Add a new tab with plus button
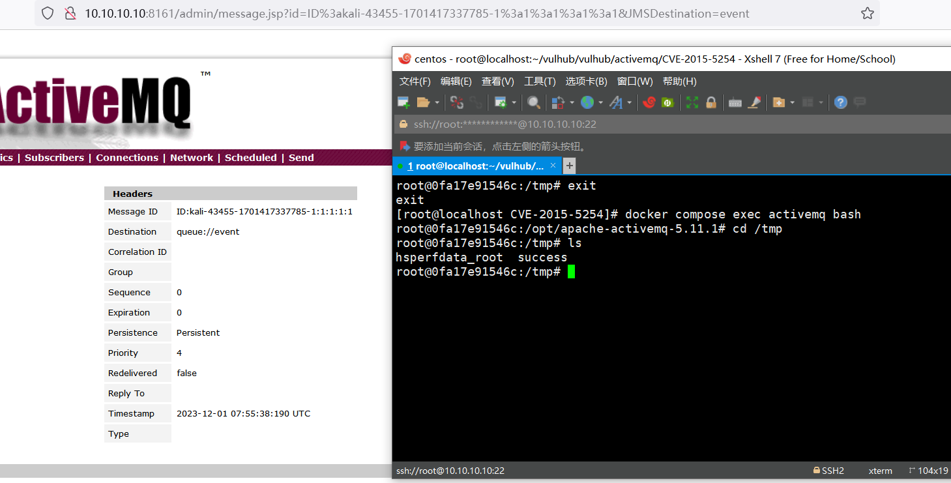This screenshot has width=951, height=483. [569, 166]
